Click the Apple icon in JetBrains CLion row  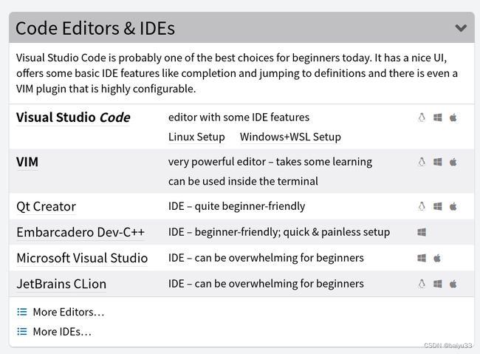[x=453, y=284]
